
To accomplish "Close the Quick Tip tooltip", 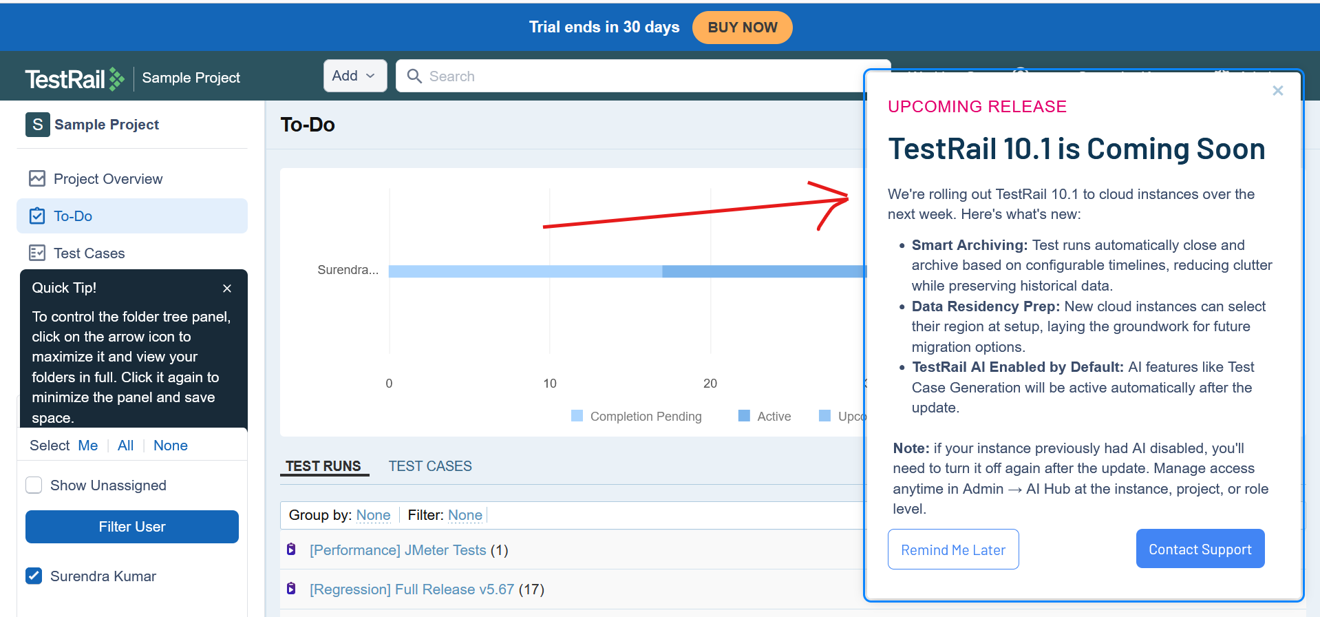I will 227,289.
